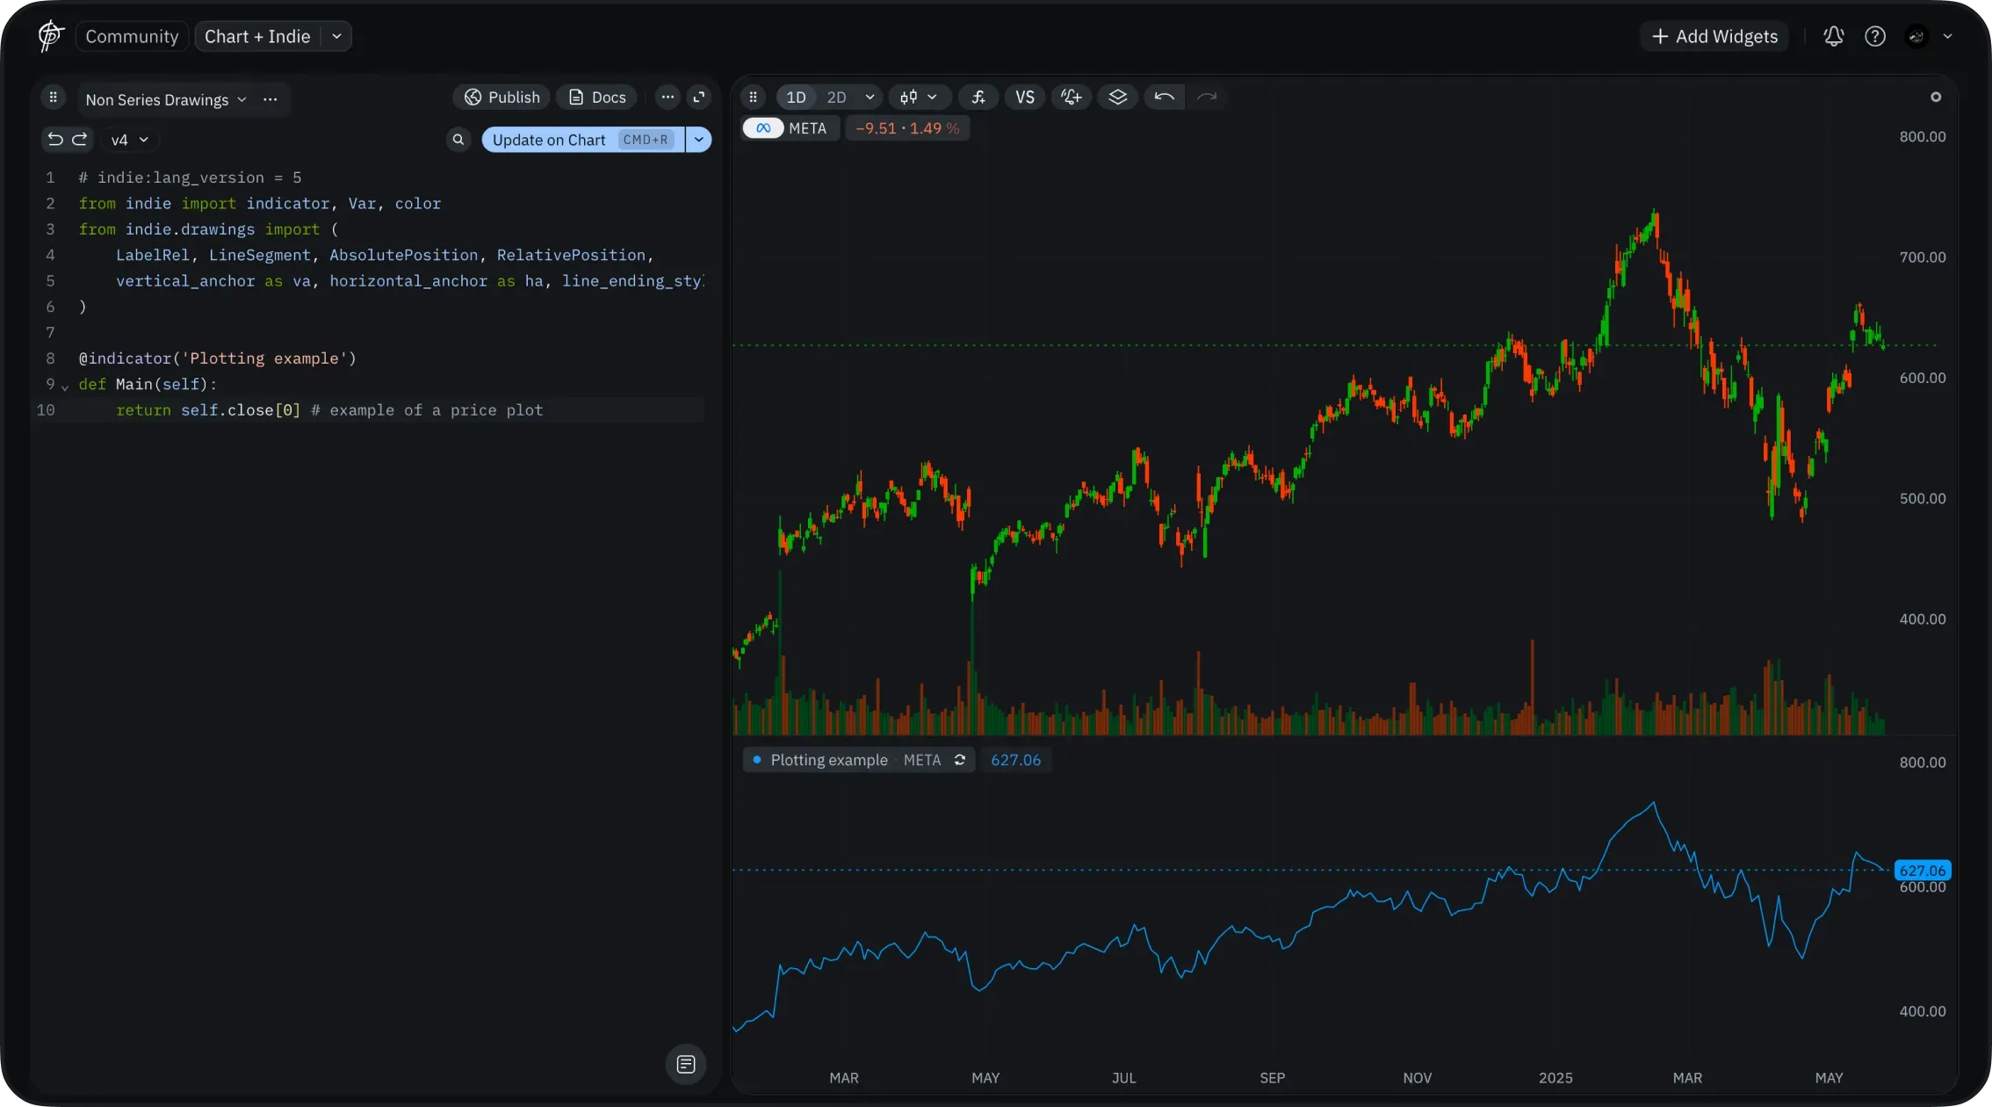This screenshot has height=1107, width=1992.
Task: Click the indicator's blue color dot
Action: [756, 760]
